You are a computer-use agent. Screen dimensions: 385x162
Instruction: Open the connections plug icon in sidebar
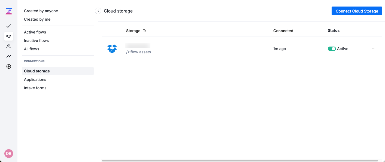point(8,36)
